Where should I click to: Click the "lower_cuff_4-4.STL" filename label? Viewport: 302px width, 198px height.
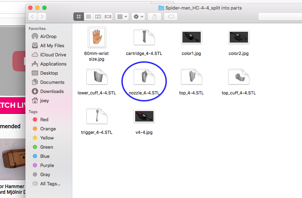[97, 93]
